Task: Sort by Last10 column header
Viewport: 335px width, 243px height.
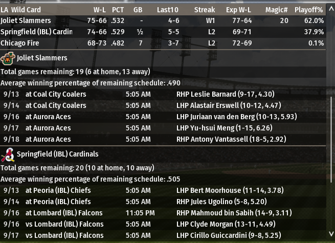Action: 168,10
